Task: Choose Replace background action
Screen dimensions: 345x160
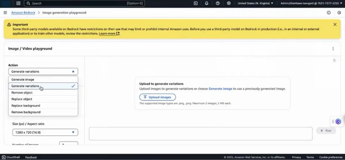Action: click(43, 106)
